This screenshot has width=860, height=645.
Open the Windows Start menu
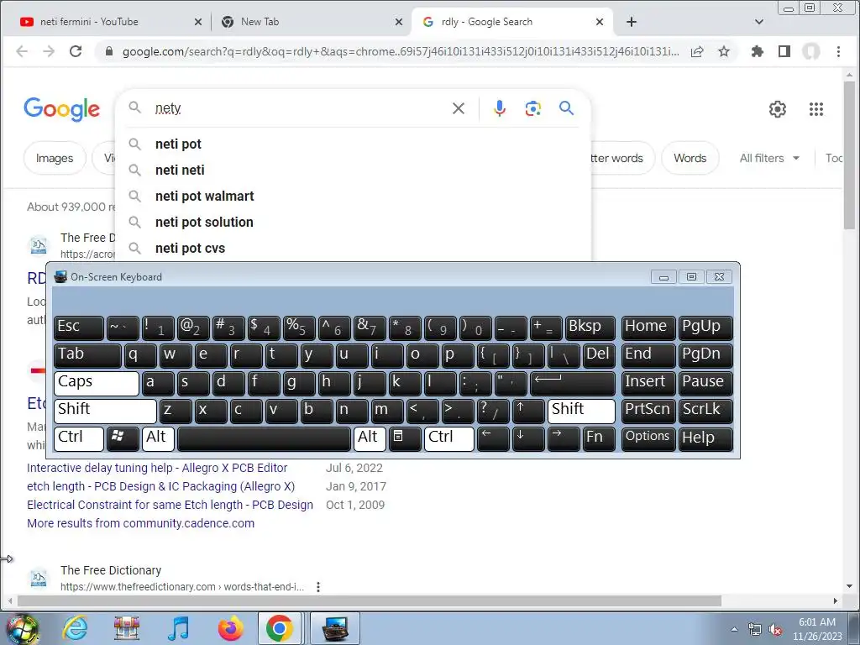21,629
